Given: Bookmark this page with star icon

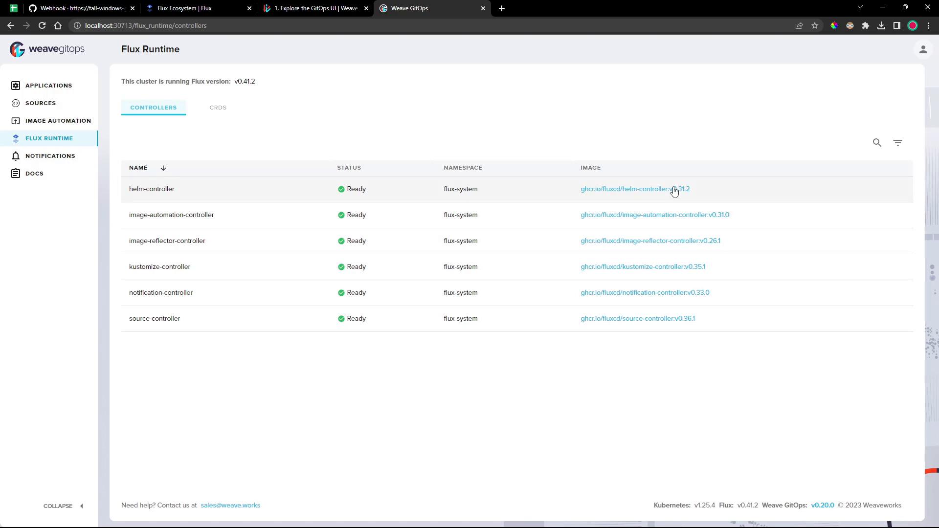Looking at the screenshot, I should 814,25.
